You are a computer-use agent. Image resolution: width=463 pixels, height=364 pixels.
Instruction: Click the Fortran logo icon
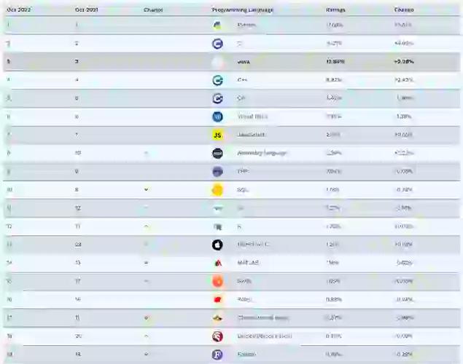217,355
